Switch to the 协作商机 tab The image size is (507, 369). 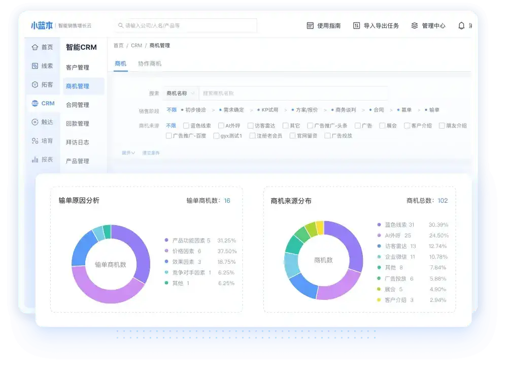click(150, 64)
